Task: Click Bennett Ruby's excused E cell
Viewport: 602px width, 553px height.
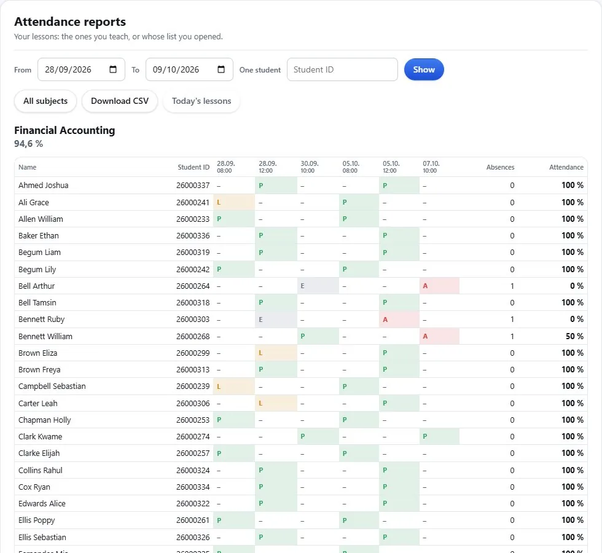Action: (276, 320)
